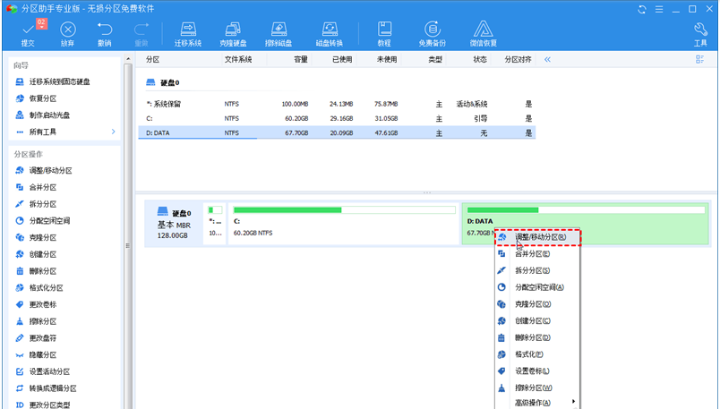Sort by the 分区 column header

point(153,59)
